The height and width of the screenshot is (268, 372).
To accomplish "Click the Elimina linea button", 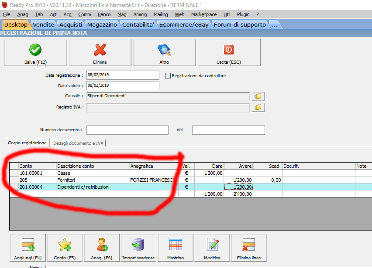I will pos(249,248).
